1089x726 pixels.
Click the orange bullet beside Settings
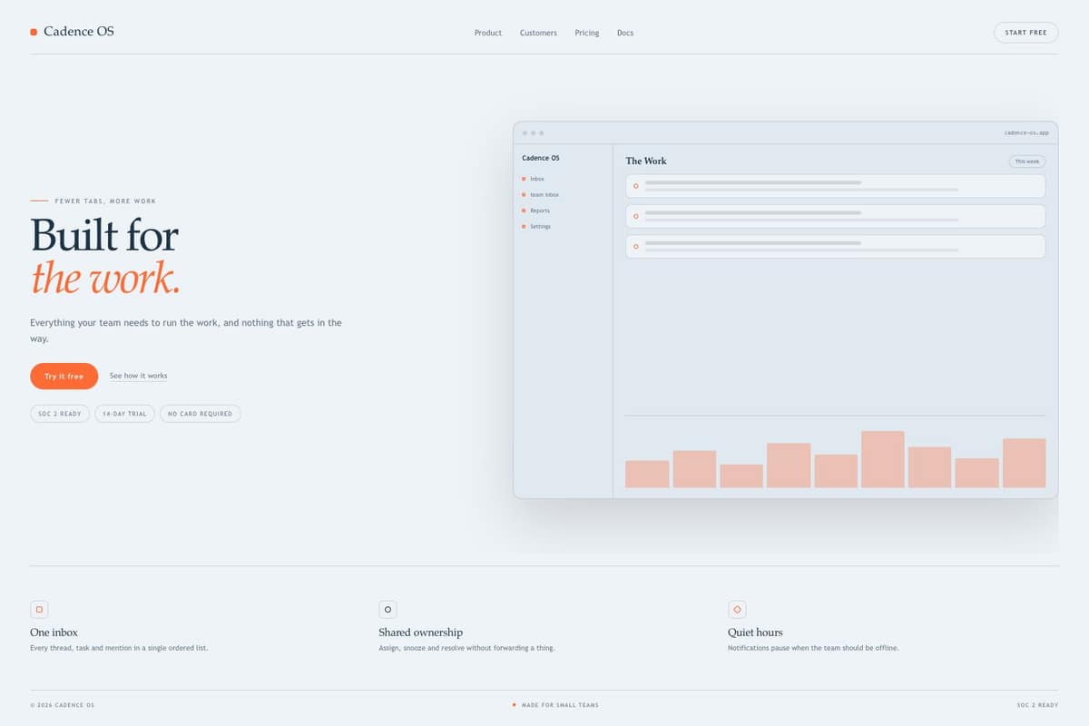(x=524, y=226)
